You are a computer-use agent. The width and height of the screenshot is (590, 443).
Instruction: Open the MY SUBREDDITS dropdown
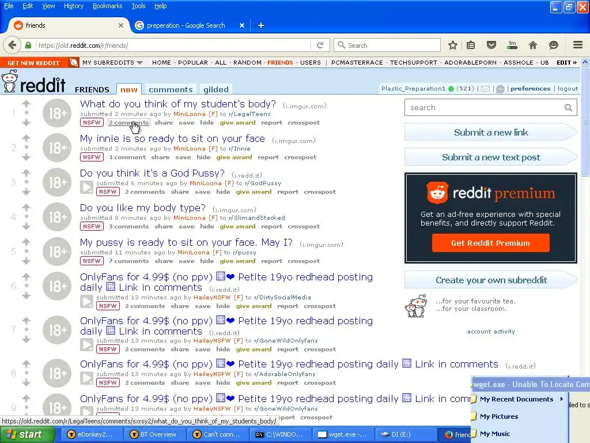pyautogui.click(x=112, y=62)
